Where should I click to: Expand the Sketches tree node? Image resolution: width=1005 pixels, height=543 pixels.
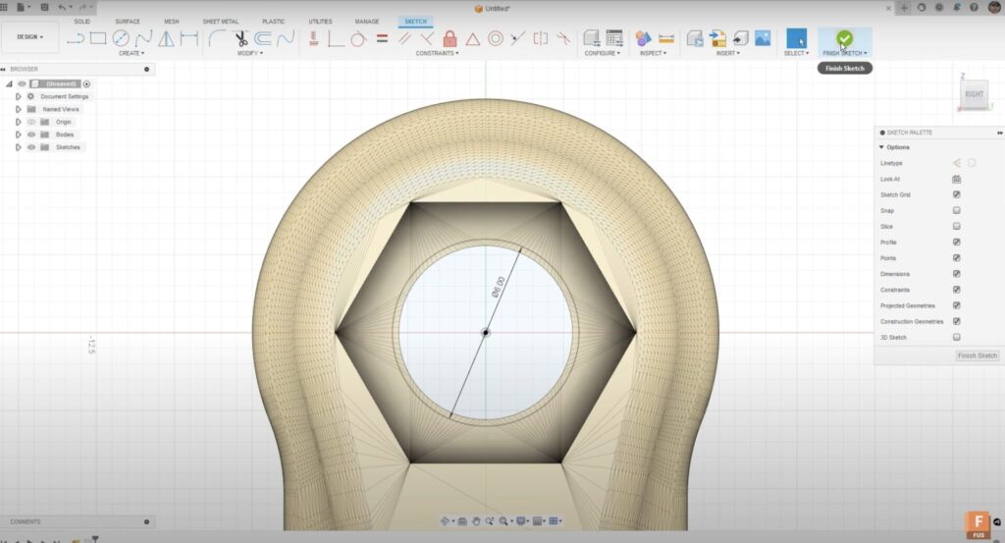tap(18, 147)
